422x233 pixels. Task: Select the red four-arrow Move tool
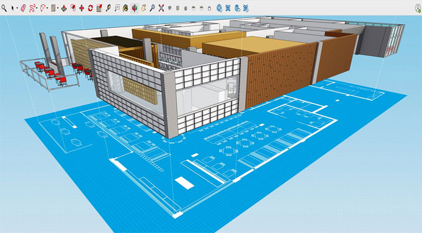coord(81,8)
